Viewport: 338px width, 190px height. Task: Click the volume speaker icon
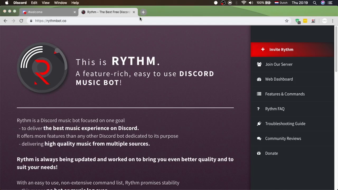(251, 3)
